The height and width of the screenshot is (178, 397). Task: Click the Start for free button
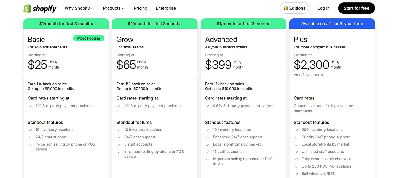point(356,8)
